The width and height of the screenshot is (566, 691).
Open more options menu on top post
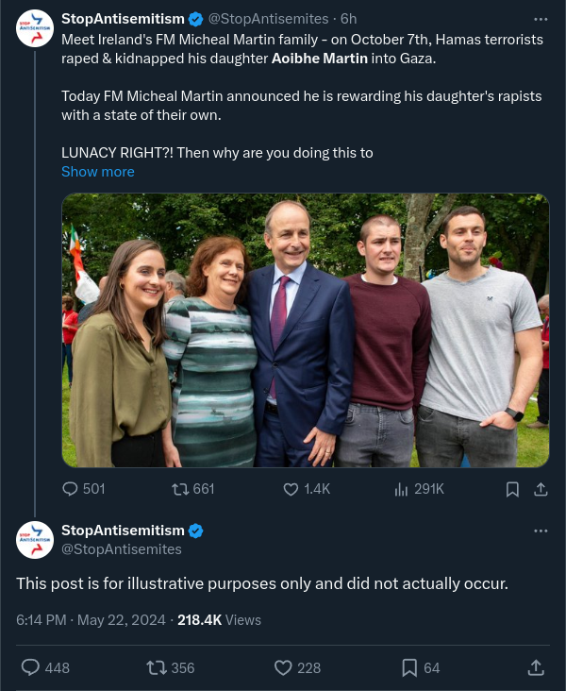click(541, 18)
